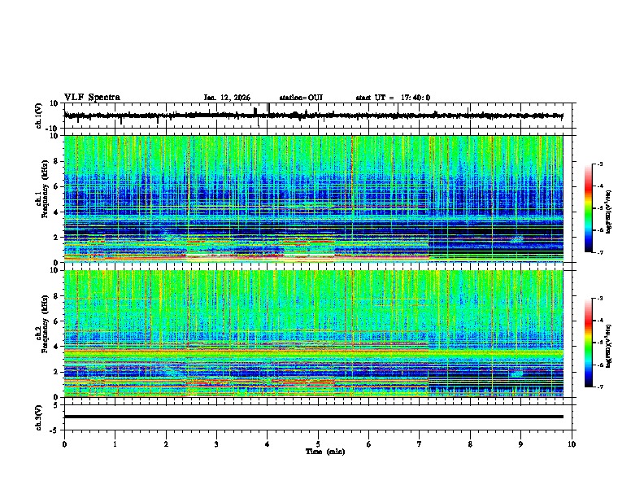Click time axis tick label "3"
Image resolution: width=644 pixels, height=498 pixels.
coord(216,444)
